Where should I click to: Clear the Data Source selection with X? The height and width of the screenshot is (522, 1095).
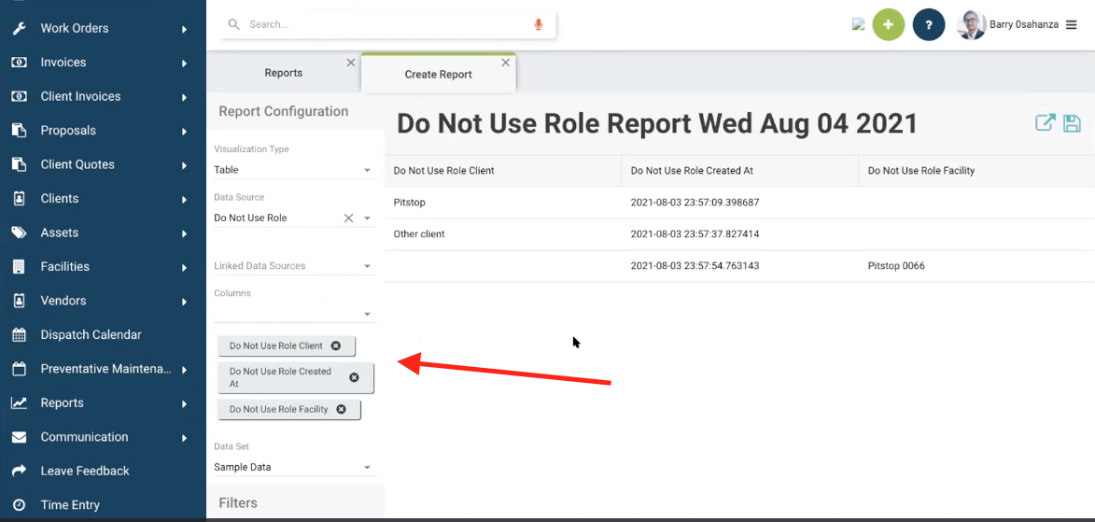click(348, 218)
